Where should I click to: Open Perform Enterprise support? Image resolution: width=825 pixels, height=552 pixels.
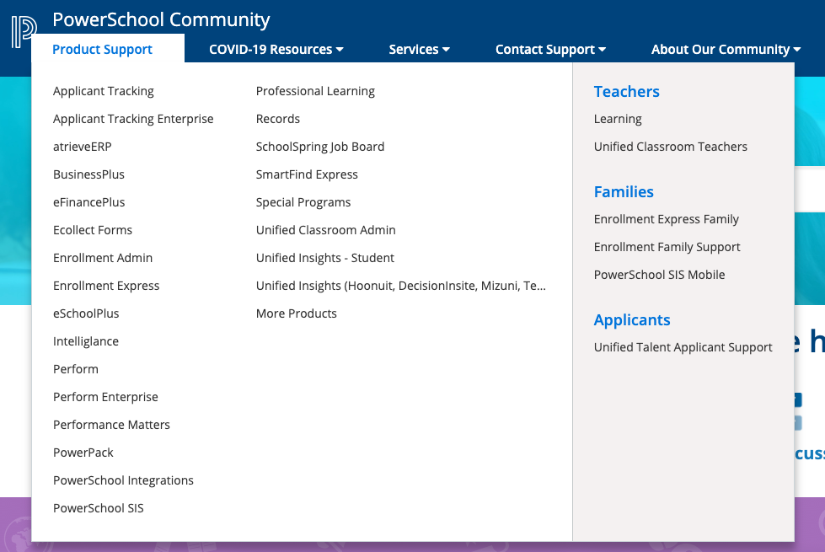coord(105,397)
